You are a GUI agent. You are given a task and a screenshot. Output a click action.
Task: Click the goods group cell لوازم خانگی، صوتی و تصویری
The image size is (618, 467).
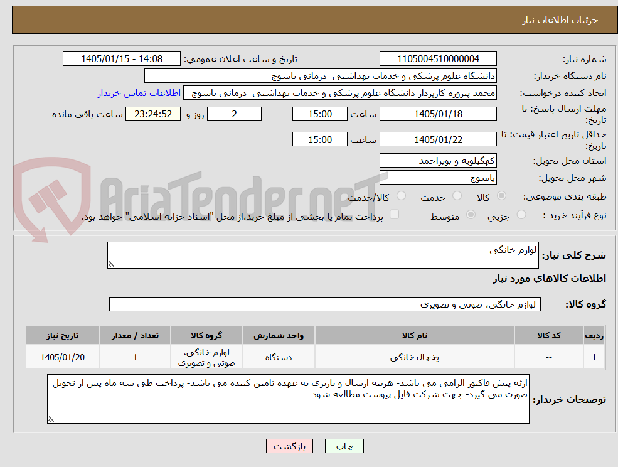click(206, 357)
